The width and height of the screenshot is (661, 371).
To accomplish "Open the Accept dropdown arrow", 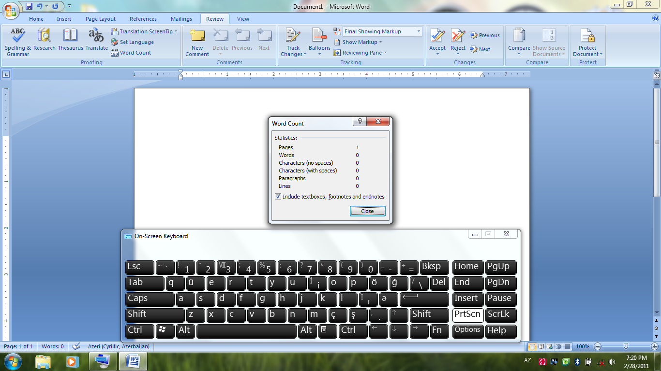I will pos(437,54).
